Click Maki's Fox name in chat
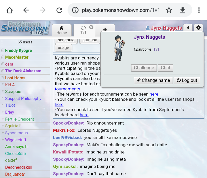The height and width of the screenshot is (178, 207). [64, 130]
